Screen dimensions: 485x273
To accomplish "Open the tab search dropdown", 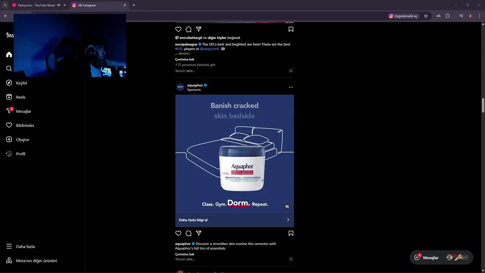I will [5, 5].
